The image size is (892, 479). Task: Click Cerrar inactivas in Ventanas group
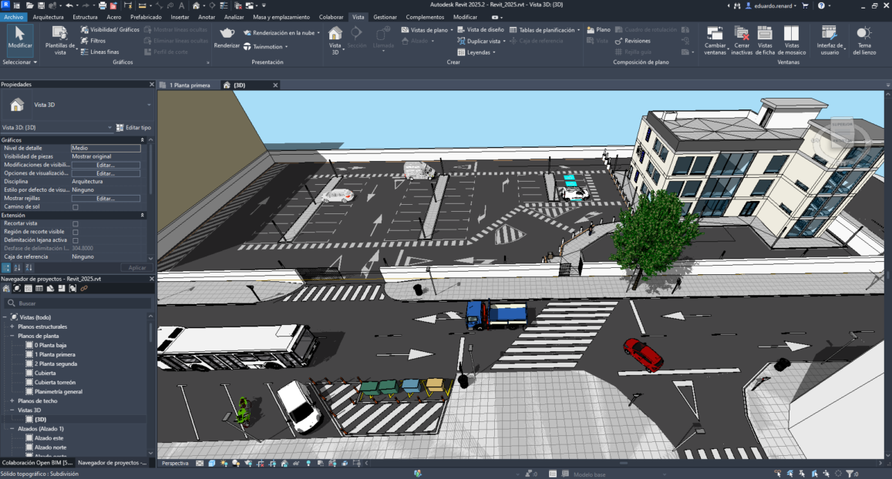point(741,39)
